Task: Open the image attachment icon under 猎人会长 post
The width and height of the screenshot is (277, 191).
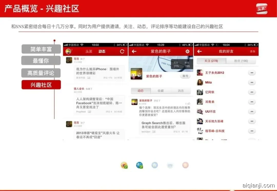Action: tap(90, 112)
